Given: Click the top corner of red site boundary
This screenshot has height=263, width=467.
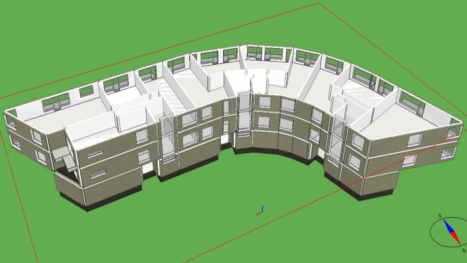Looking at the screenshot, I should point(319,3).
